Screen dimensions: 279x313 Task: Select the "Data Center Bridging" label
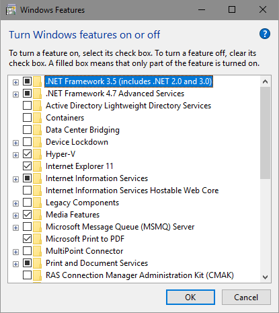click(83, 130)
